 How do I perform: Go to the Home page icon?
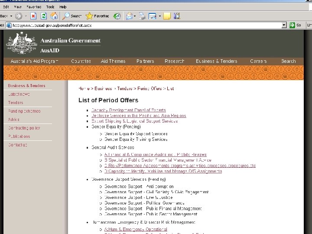click(x=54, y=16)
